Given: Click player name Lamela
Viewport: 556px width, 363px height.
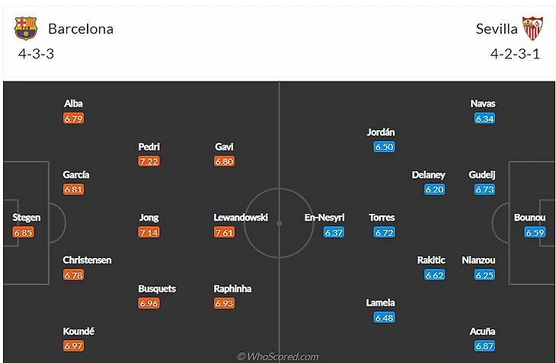Looking at the screenshot, I should click(x=380, y=303).
